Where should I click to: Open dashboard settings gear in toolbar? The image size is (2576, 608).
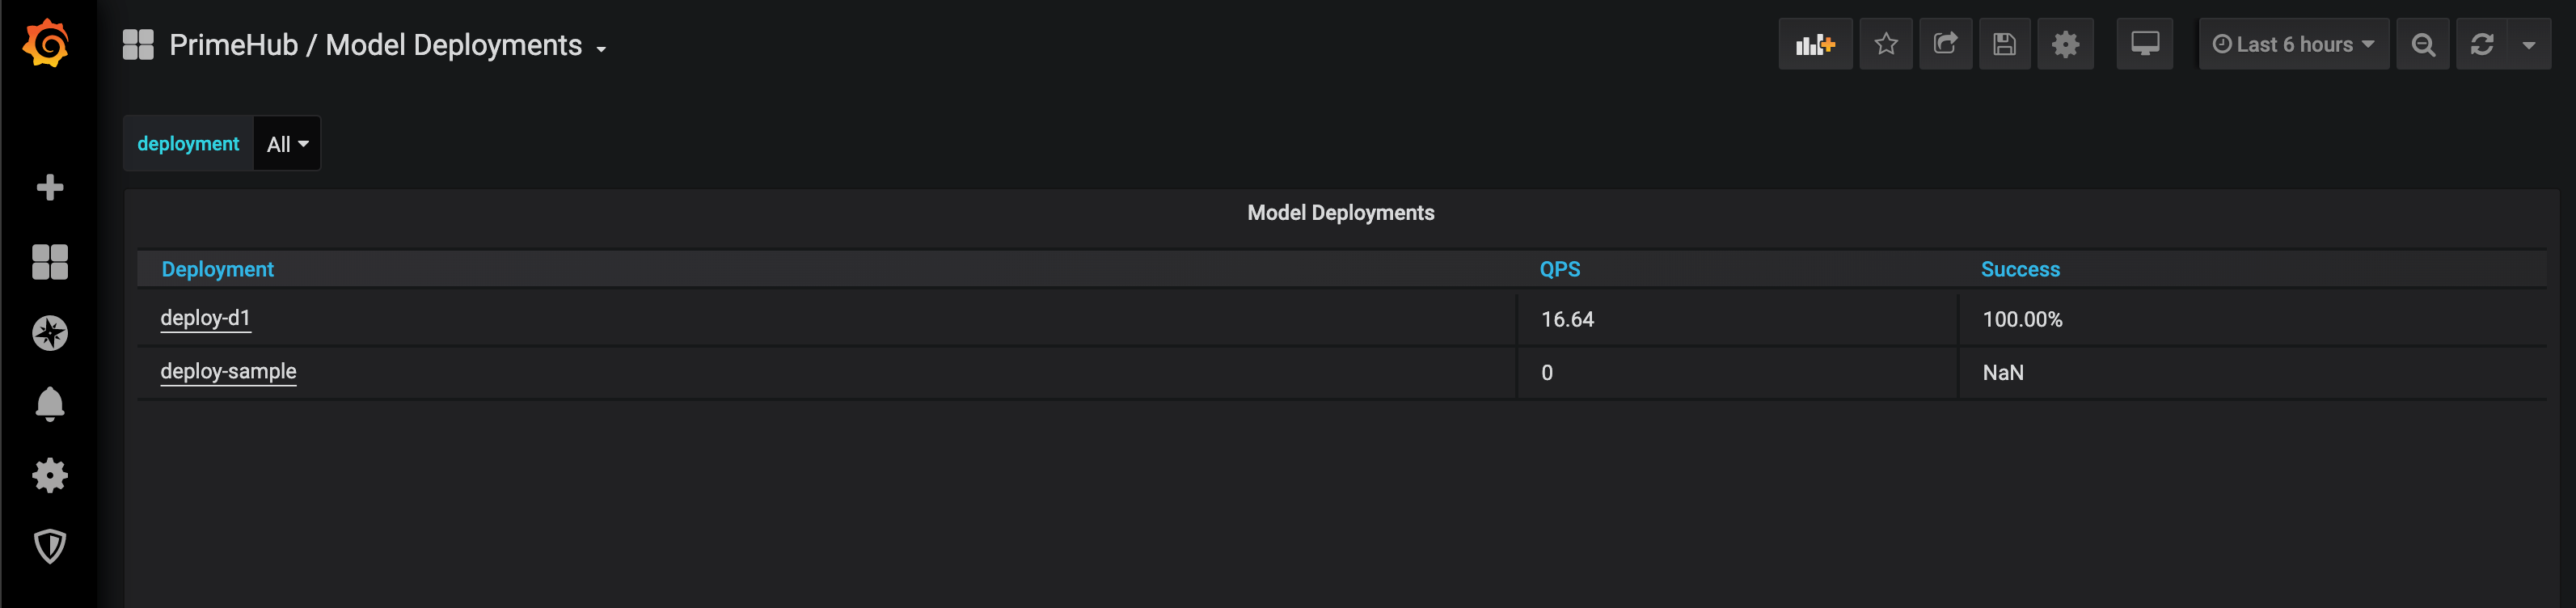click(2065, 44)
